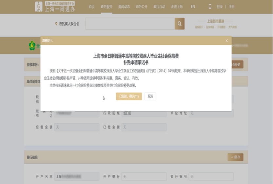Click the green disabled federation emblem
Viewport: 273px width, 184px height.
[x=32, y=46]
